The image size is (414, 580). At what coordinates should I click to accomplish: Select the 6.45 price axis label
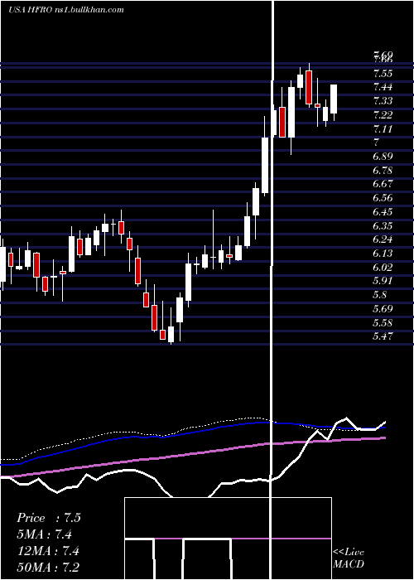383,212
